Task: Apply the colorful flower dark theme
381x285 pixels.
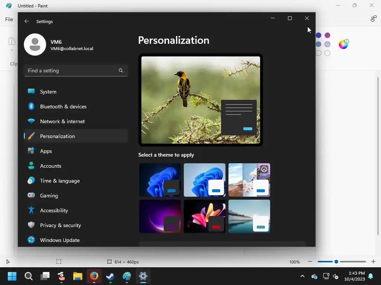Action: [x=205, y=216]
